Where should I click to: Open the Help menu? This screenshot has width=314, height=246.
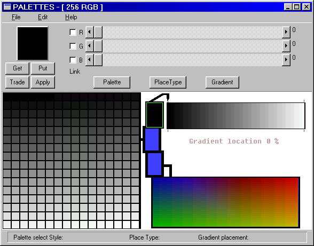(x=71, y=17)
